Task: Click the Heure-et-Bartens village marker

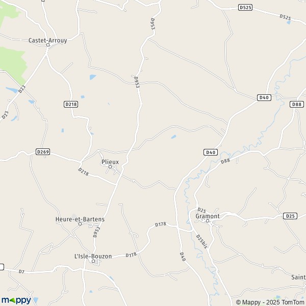Action: pos(80,224)
